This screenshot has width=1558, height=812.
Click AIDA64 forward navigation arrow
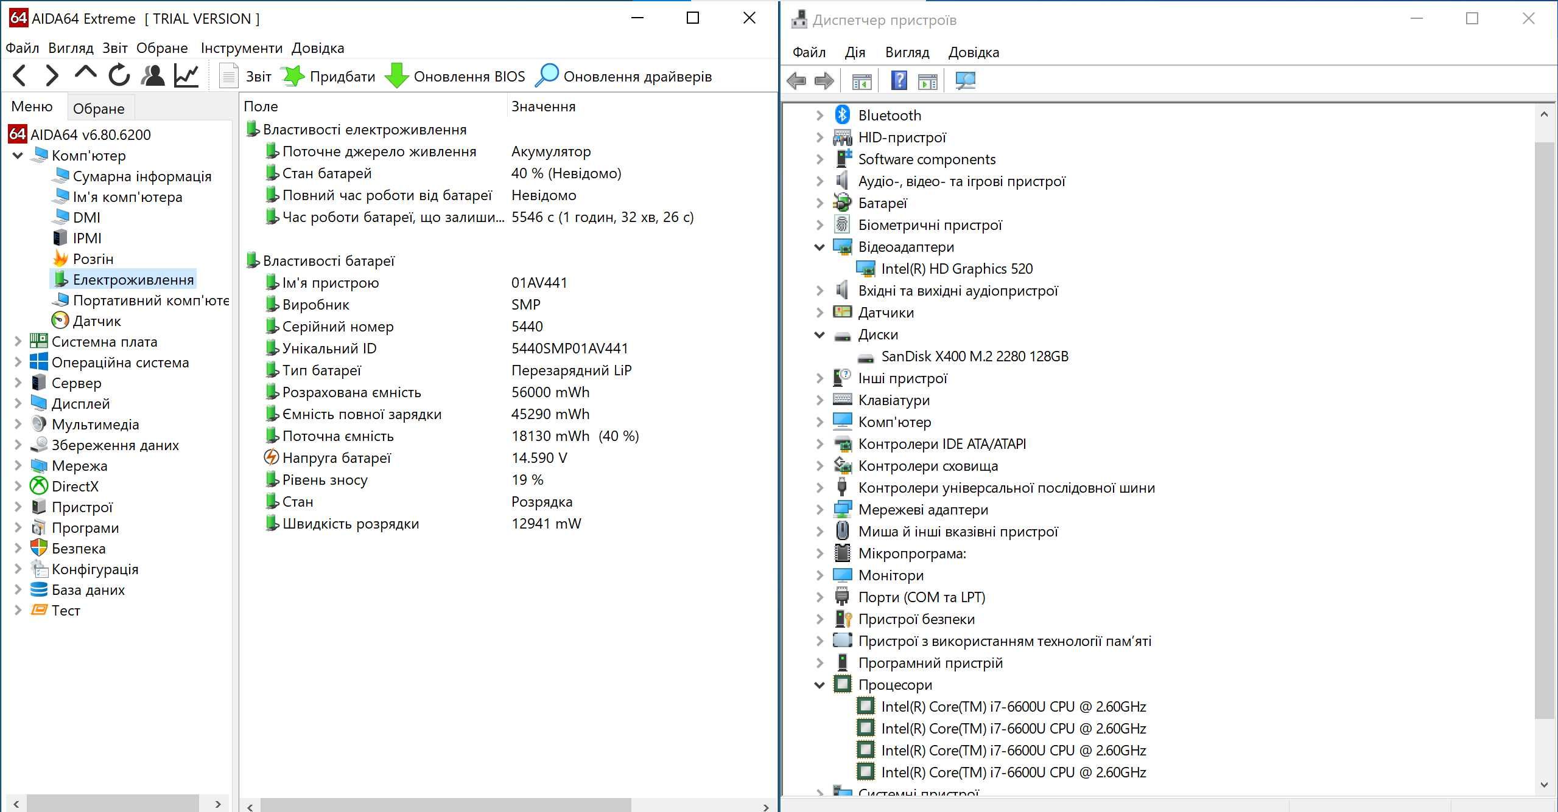point(52,75)
